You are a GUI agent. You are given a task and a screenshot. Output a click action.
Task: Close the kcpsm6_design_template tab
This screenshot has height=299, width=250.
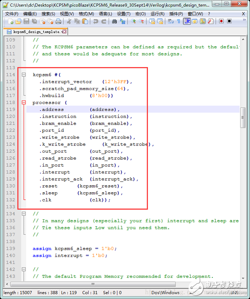click(x=65, y=32)
